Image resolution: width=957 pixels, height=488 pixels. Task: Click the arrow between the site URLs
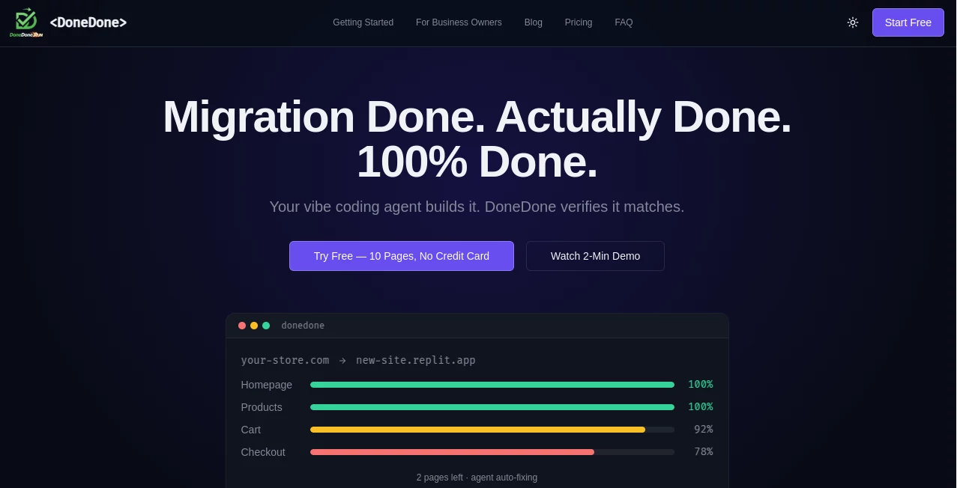click(342, 360)
